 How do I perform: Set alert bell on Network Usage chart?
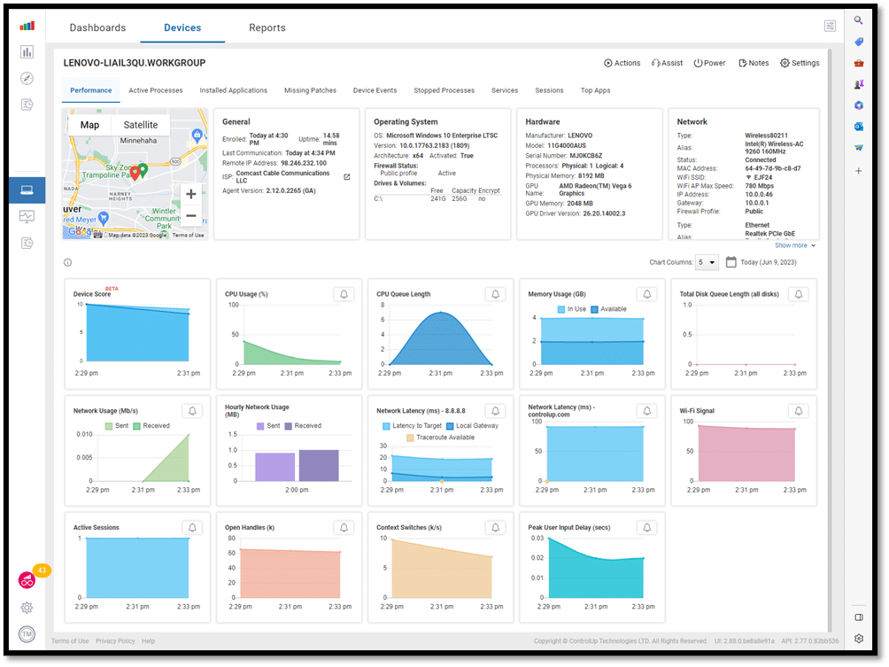[x=192, y=411]
